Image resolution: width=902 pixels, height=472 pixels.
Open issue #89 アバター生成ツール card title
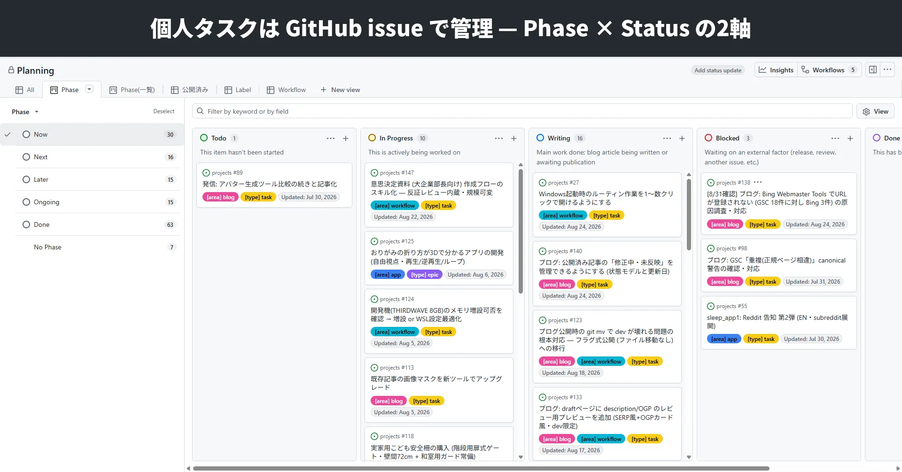click(x=270, y=184)
